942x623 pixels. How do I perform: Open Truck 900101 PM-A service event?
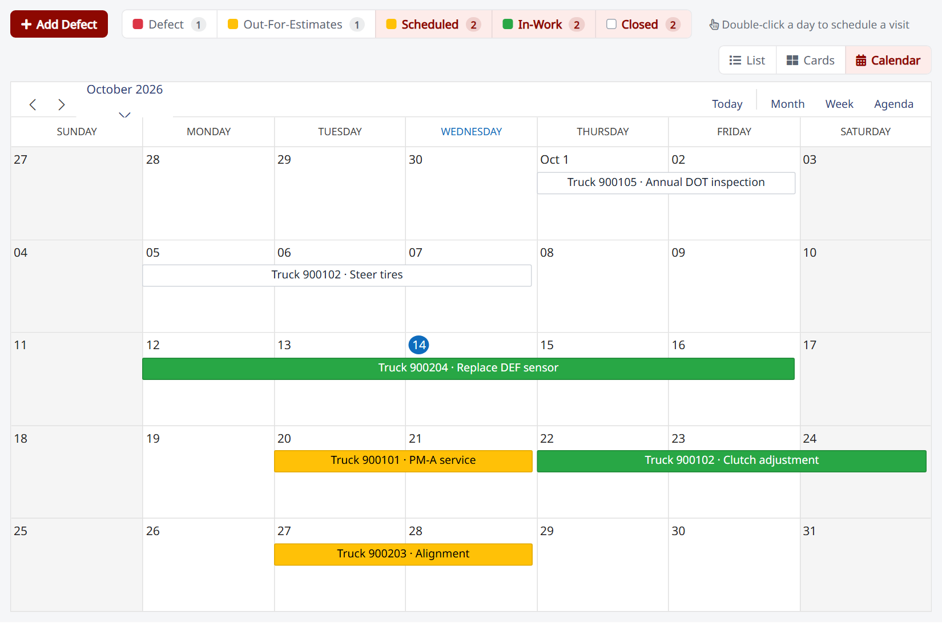pyautogui.click(x=403, y=461)
